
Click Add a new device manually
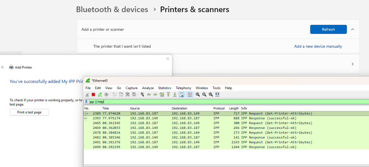(x=318, y=46)
